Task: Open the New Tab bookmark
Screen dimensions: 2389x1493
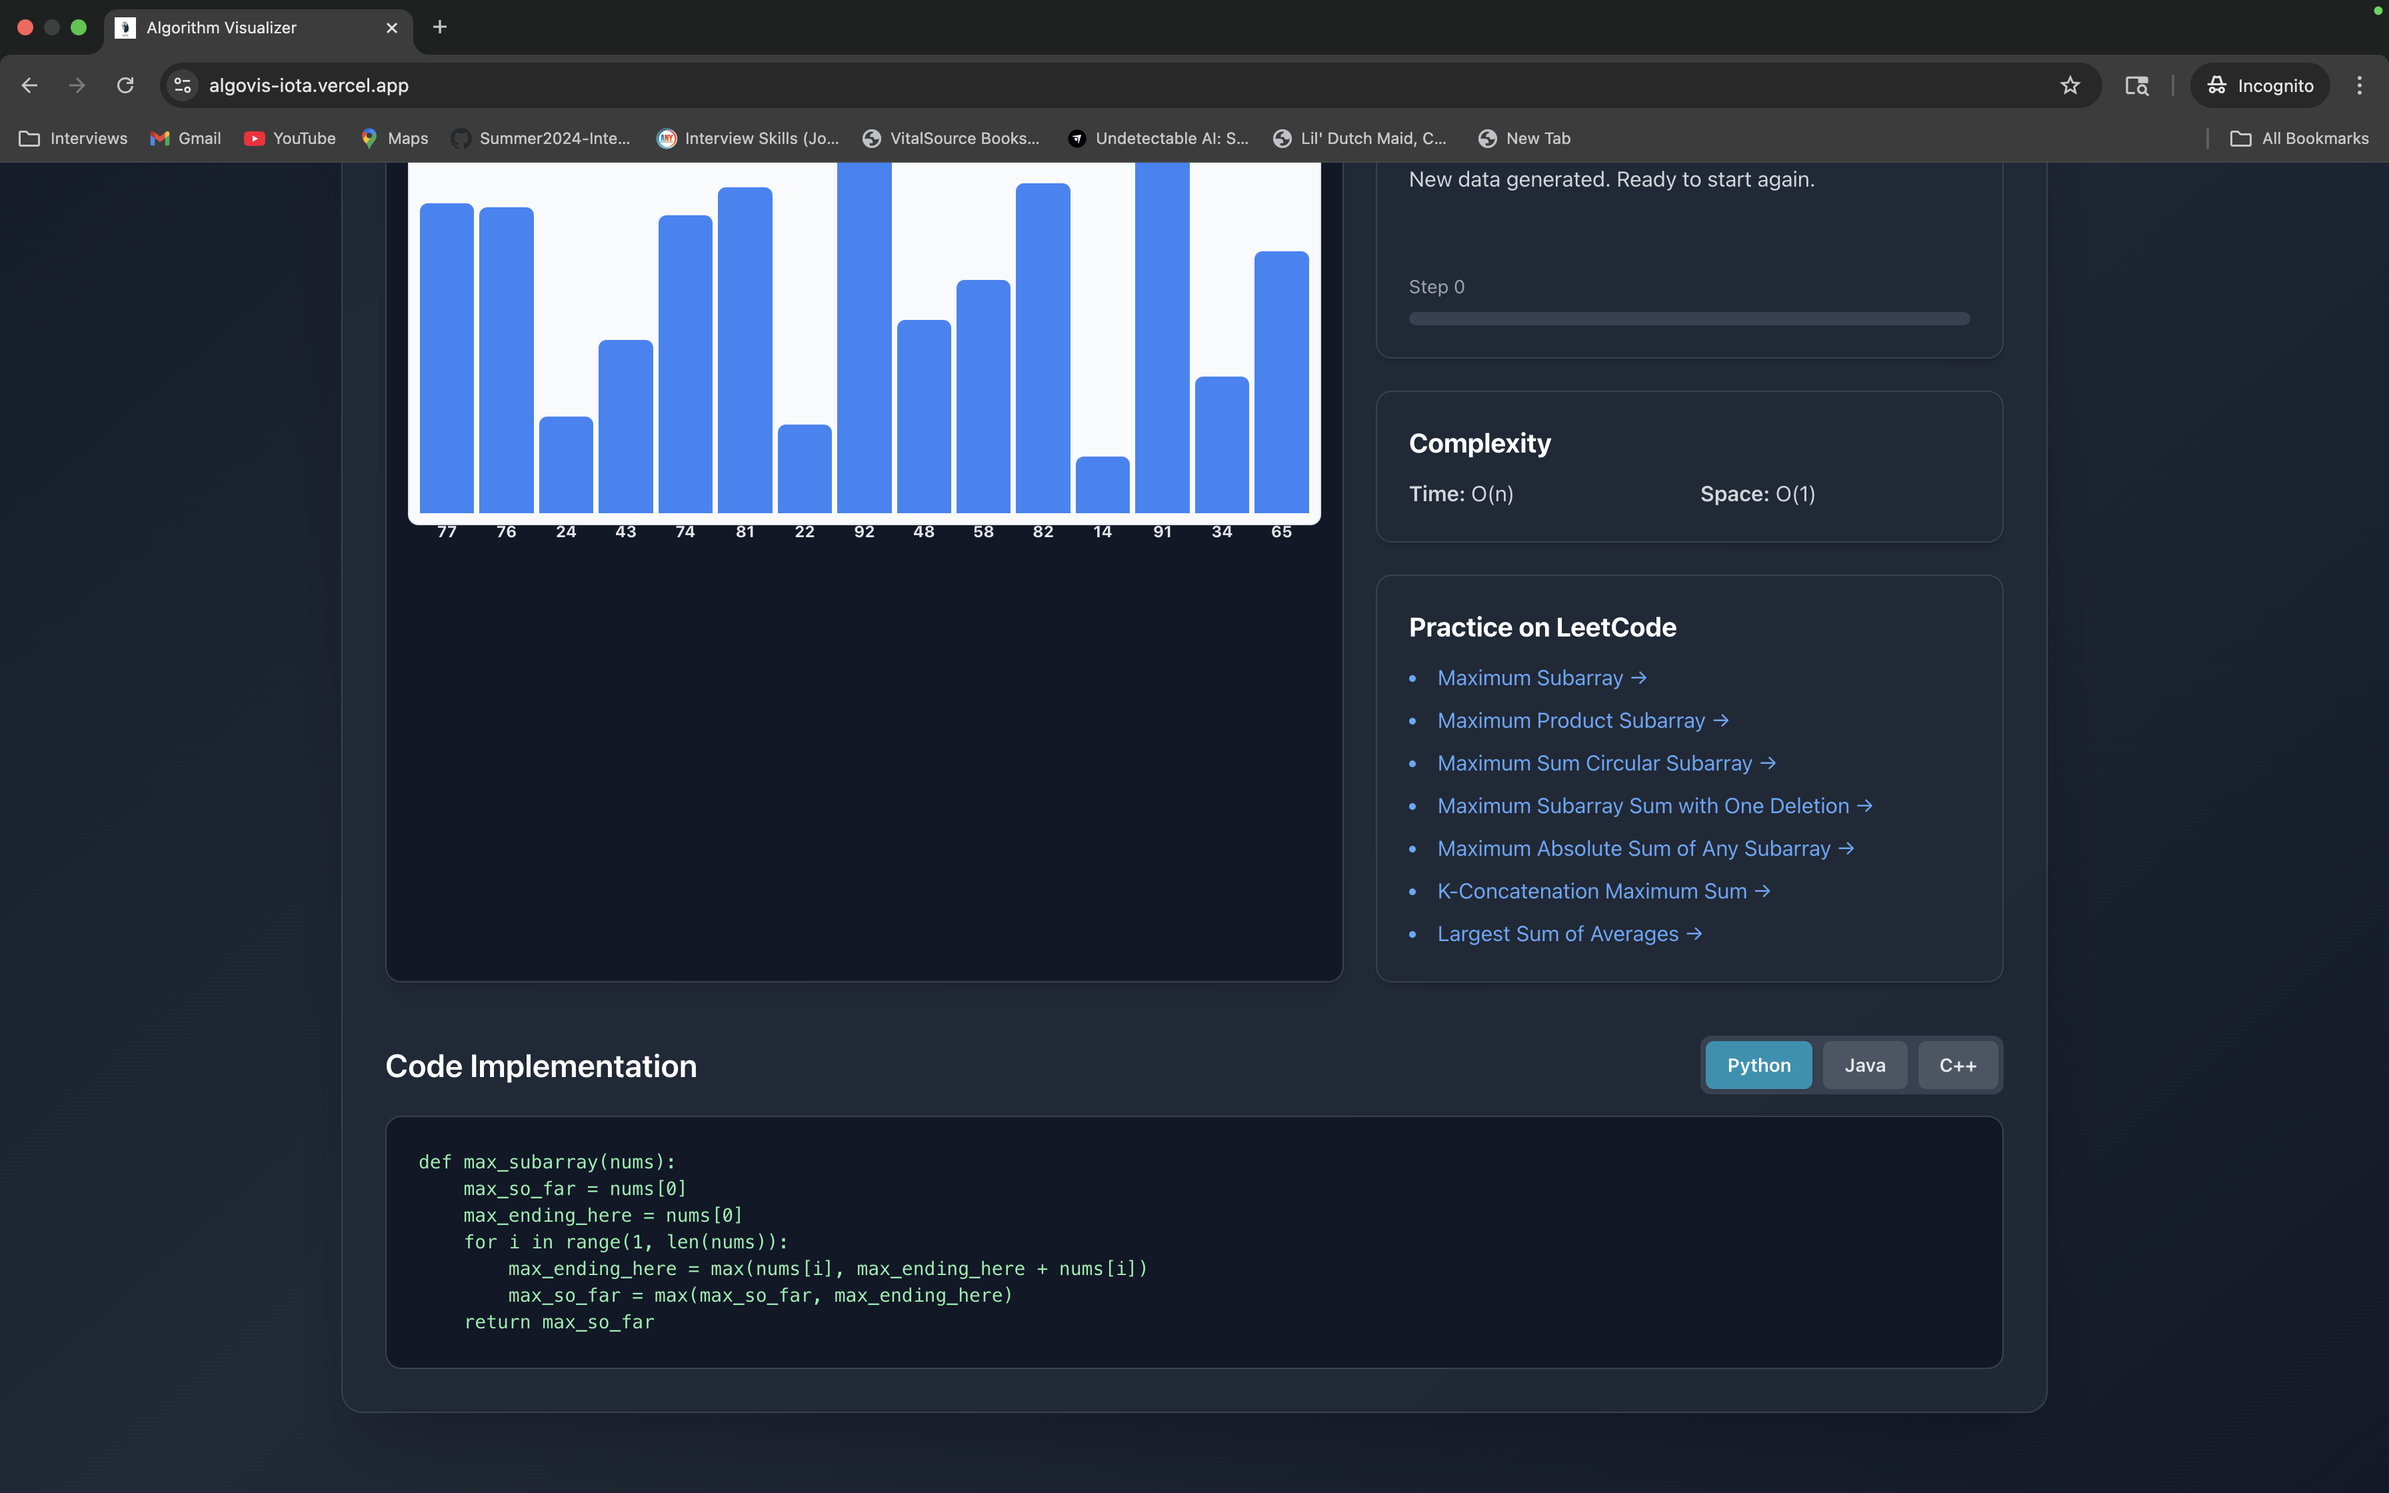Action: click(1525, 138)
